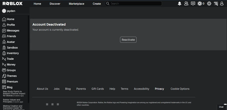The image size is (227, 110).
Task: Click the Messages icon in sidebar
Action: pyautogui.click(x=4, y=31)
